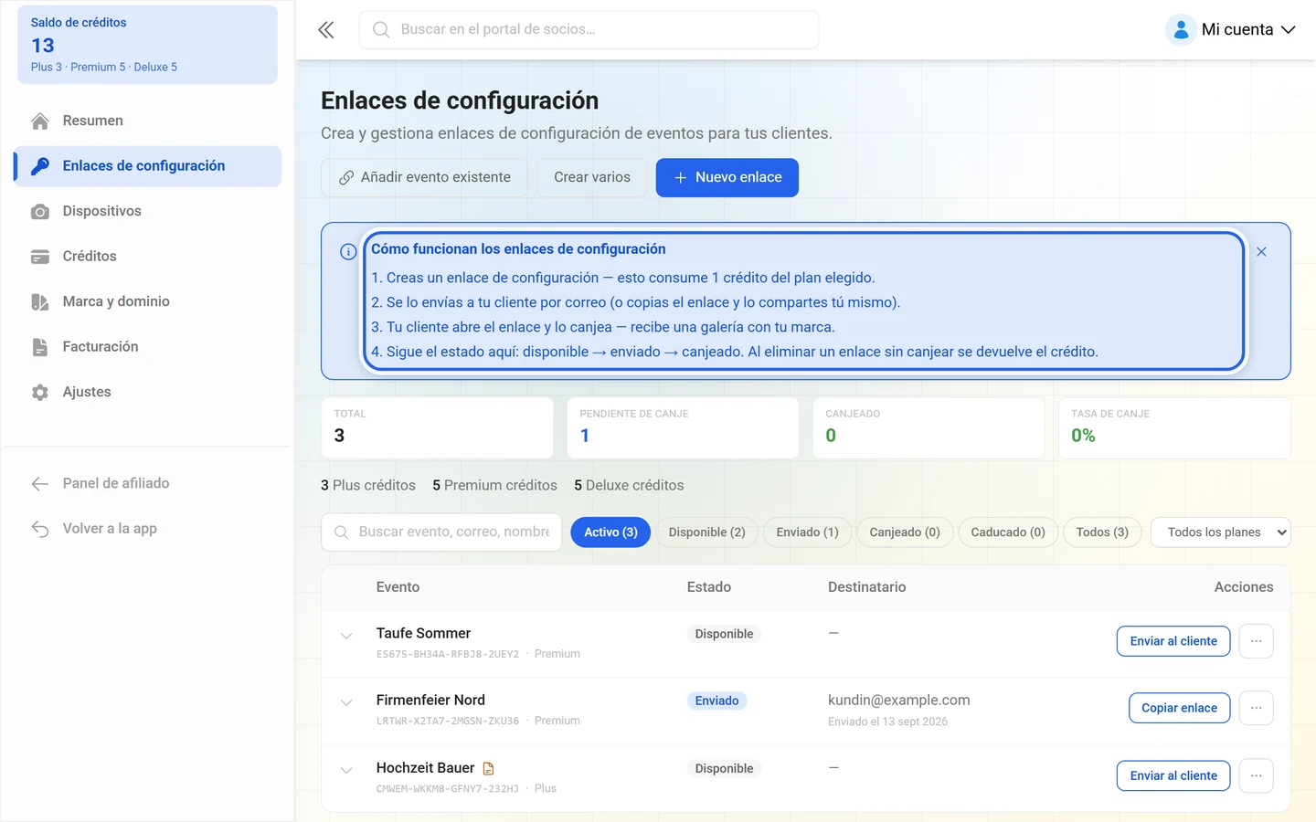Expand the Taufe Sommer row
The height and width of the screenshot is (822, 1316).
pyautogui.click(x=346, y=636)
